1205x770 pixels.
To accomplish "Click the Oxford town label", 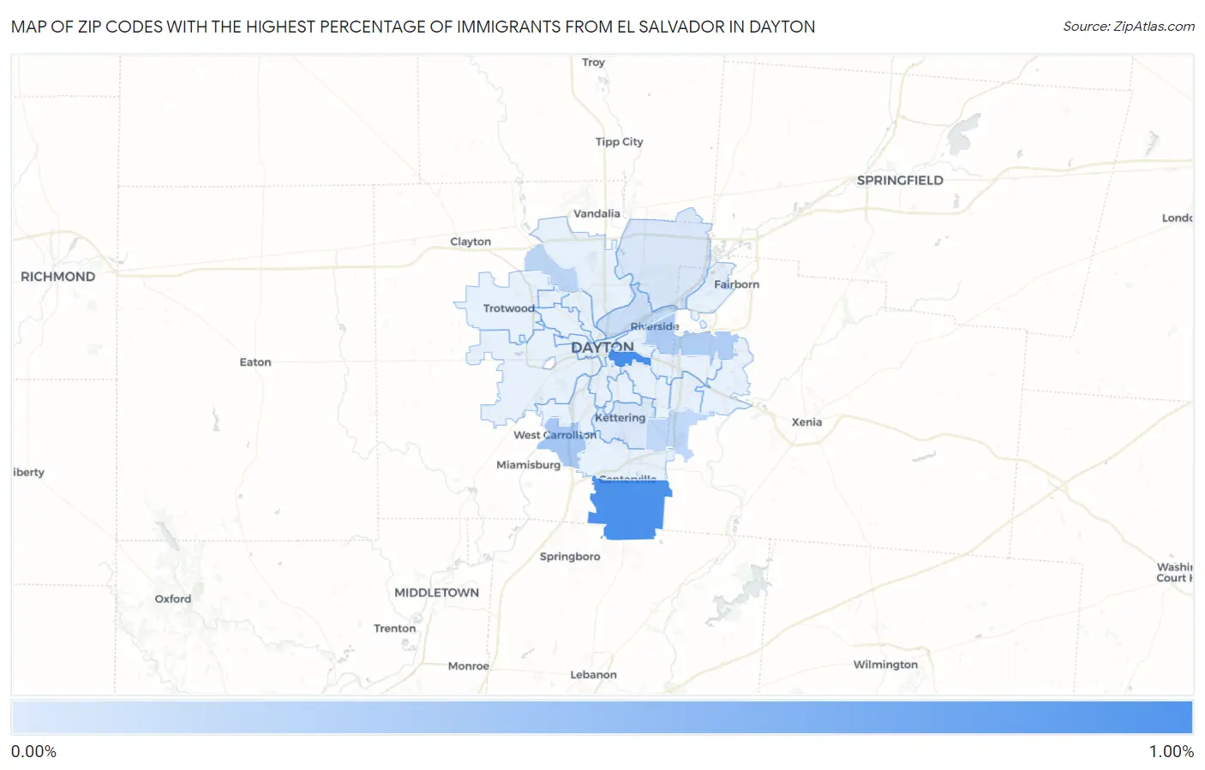I will click(x=173, y=599).
